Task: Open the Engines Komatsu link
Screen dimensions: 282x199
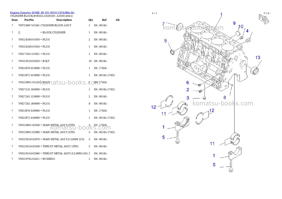Action: pos(20,13)
